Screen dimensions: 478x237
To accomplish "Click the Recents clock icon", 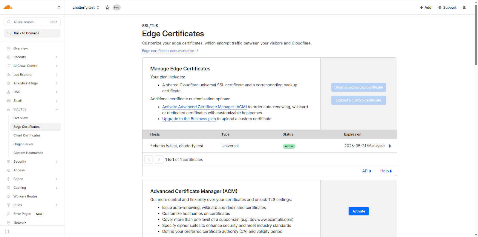I will point(8,57).
